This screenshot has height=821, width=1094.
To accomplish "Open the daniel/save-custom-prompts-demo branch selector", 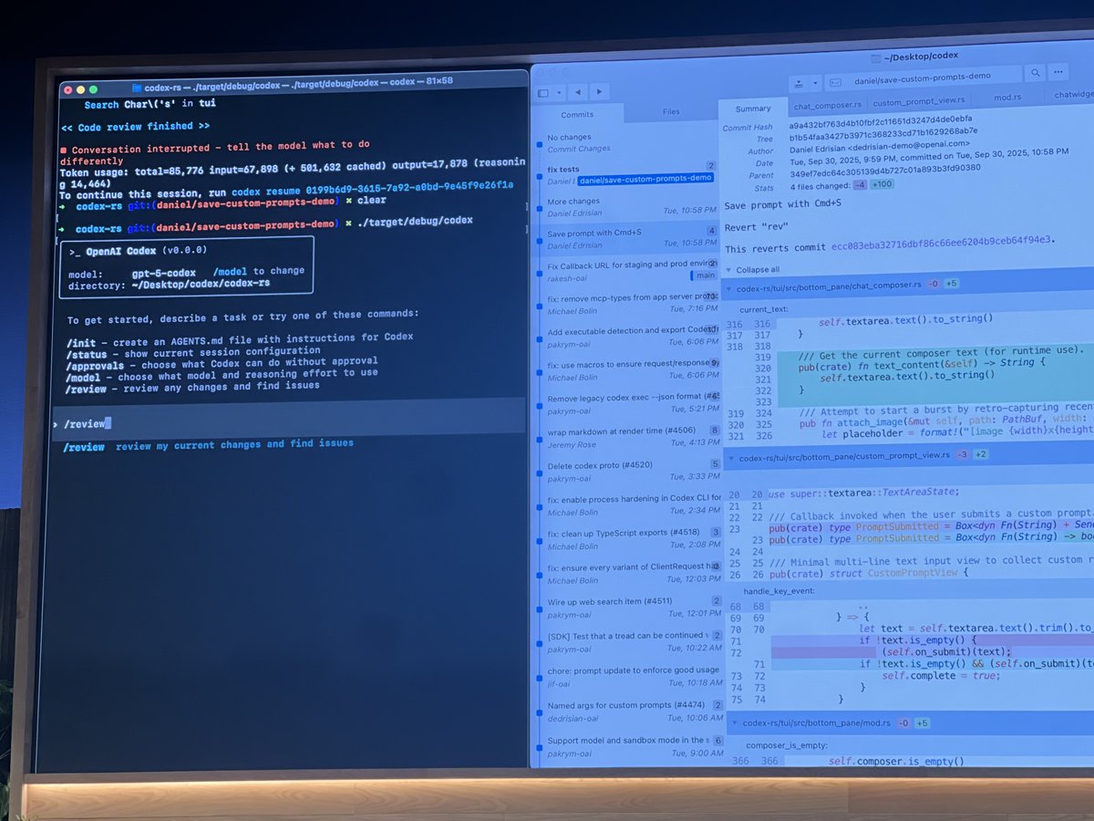I will (924, 77).
